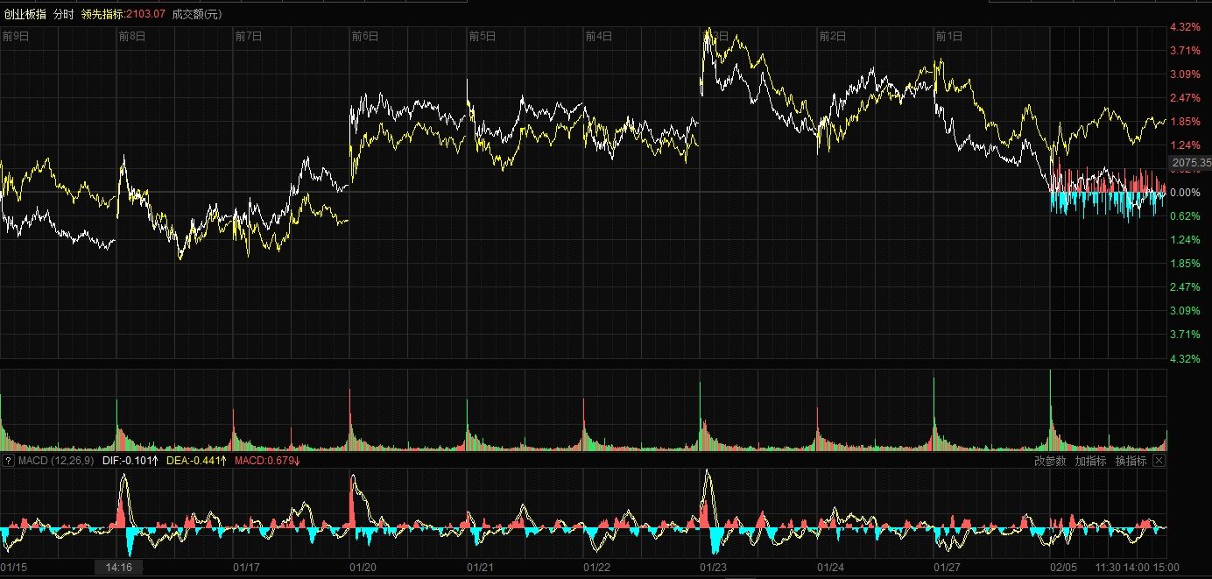Click the 01/15 date on time axis
This screenshot has height=579, width=1212.
point(14,568)
